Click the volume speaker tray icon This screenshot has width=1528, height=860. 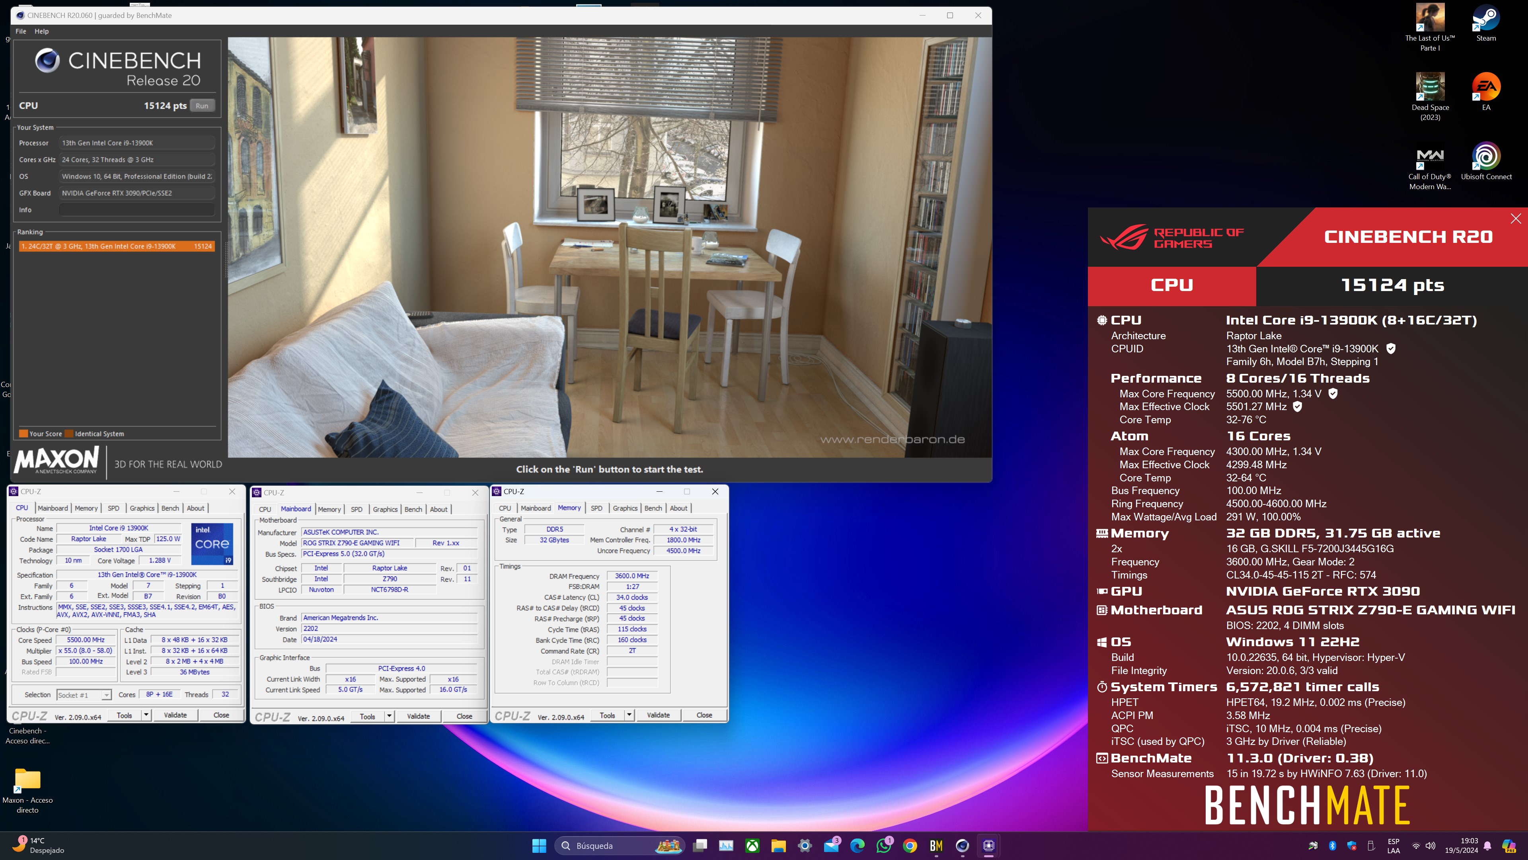click(1430, 846)
